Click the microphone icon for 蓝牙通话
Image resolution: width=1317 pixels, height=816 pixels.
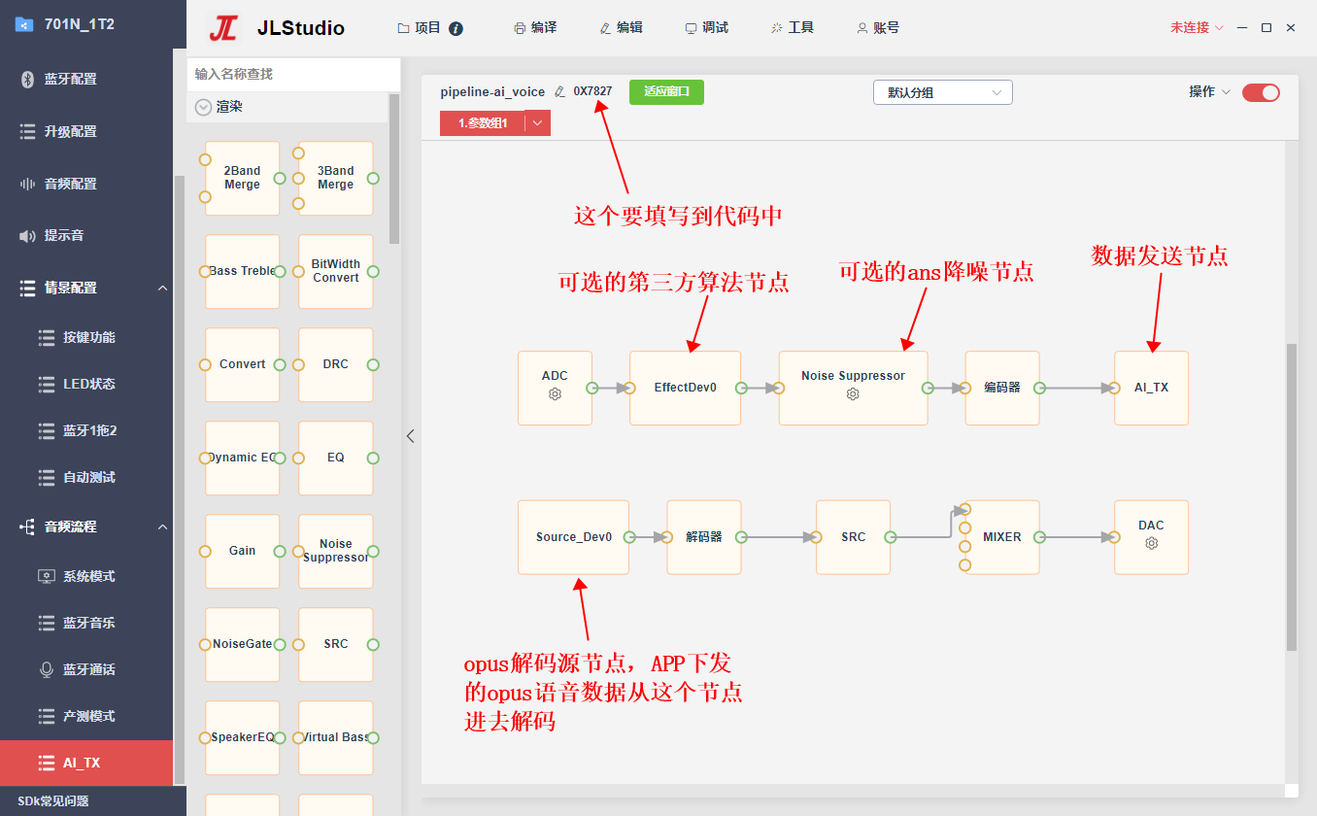click(x=46, y=669)
